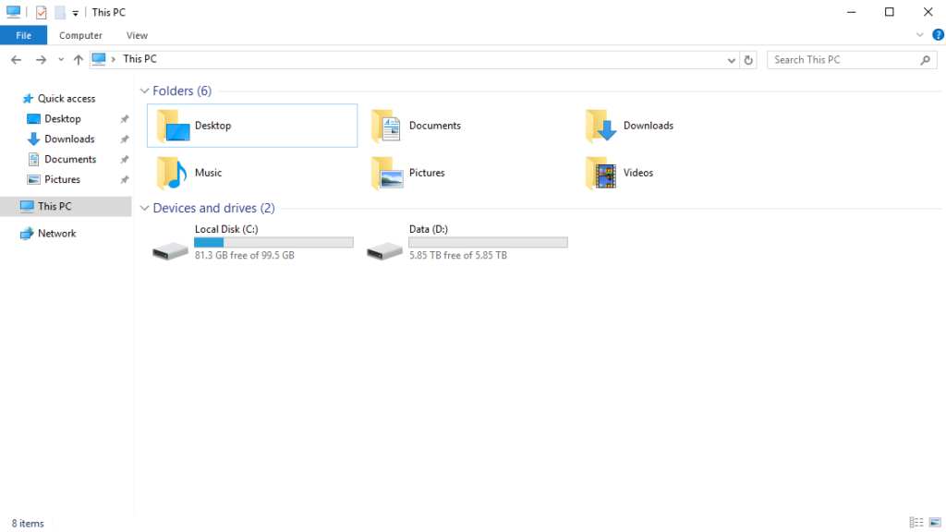
Task: Click the Devices and drives (2) header
Action: 213,208
